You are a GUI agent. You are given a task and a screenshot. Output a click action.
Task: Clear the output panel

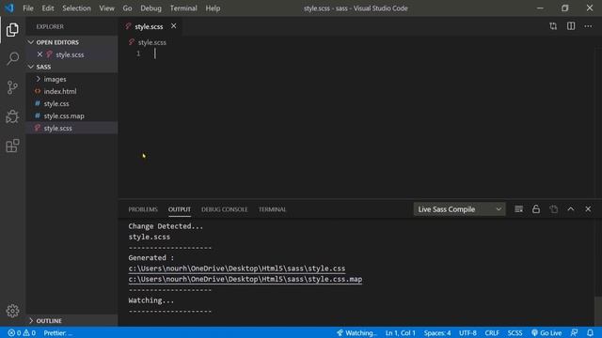(x=518, y=209)
